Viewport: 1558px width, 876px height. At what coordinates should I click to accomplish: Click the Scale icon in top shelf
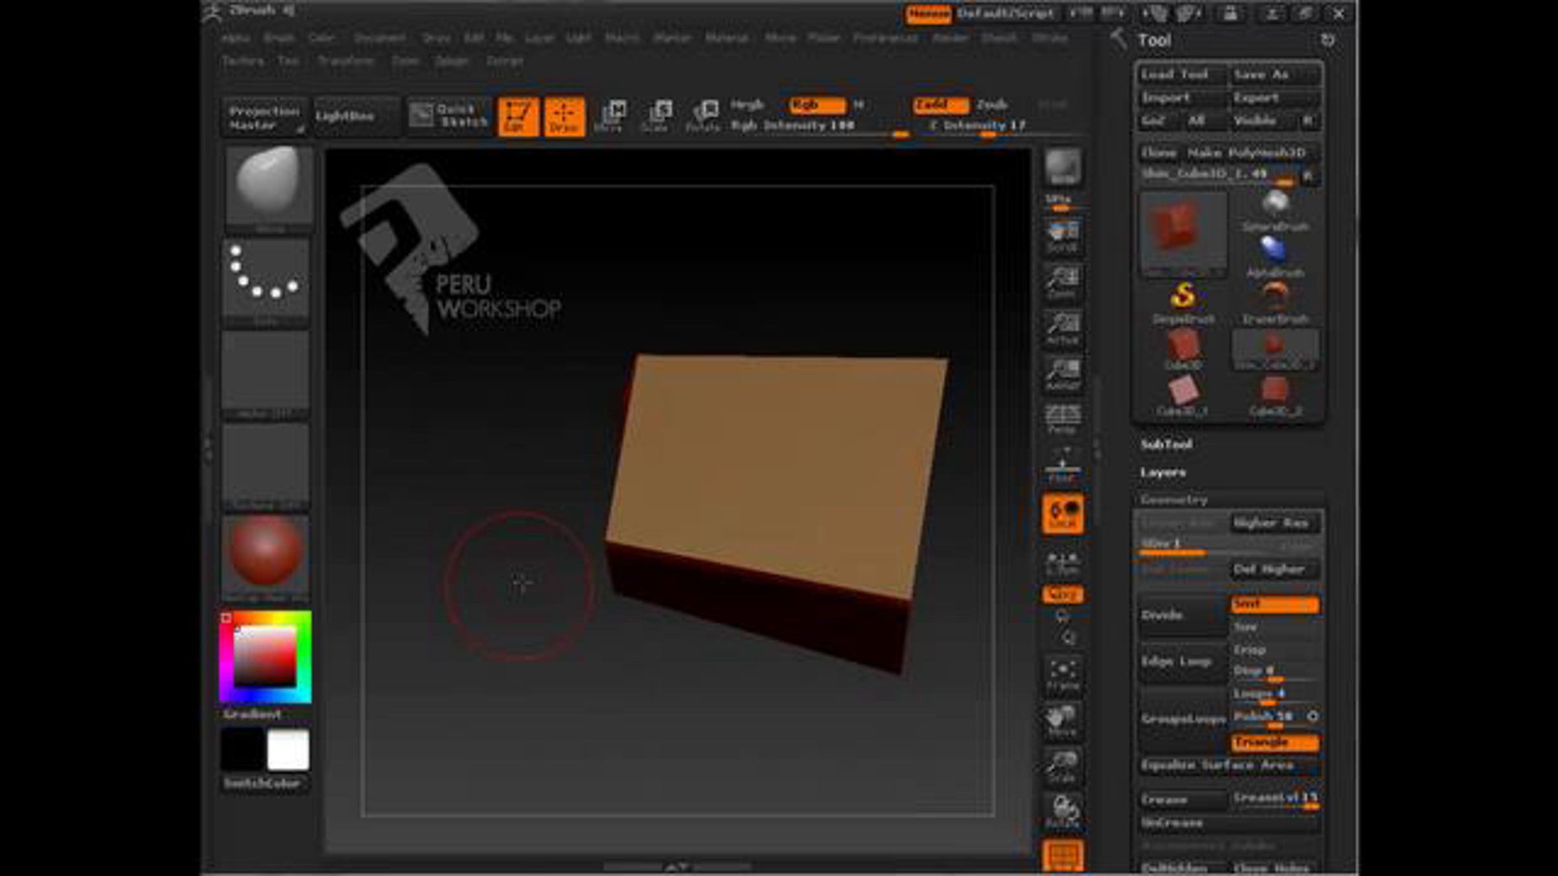click(657, 117)
